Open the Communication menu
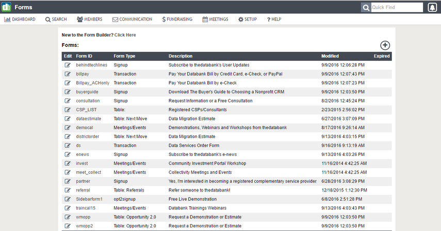This screenshot has width=441, height=231. coord(132,20)
